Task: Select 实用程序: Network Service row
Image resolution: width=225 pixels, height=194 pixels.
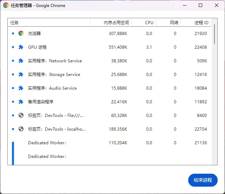Action: pos(109,61)
